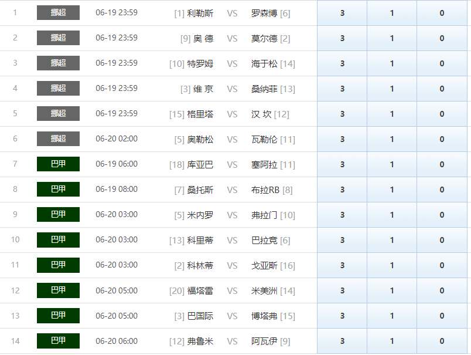Open team 格里塔
Screen dimensions: 471x355
(x=200, y=114)
